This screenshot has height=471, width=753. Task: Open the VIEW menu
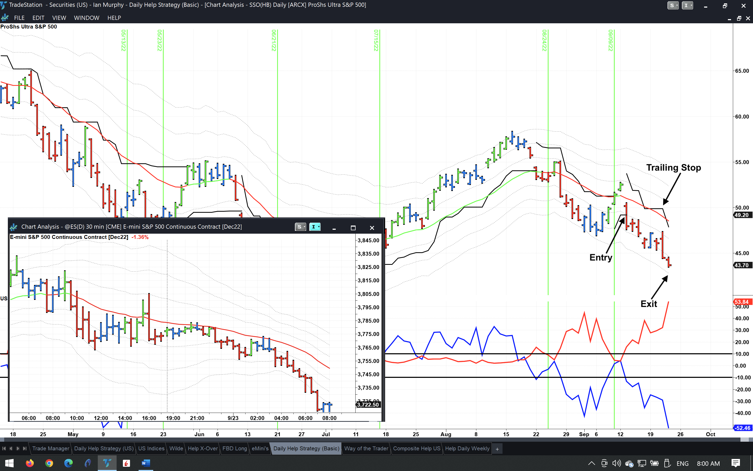click(59, 18)
